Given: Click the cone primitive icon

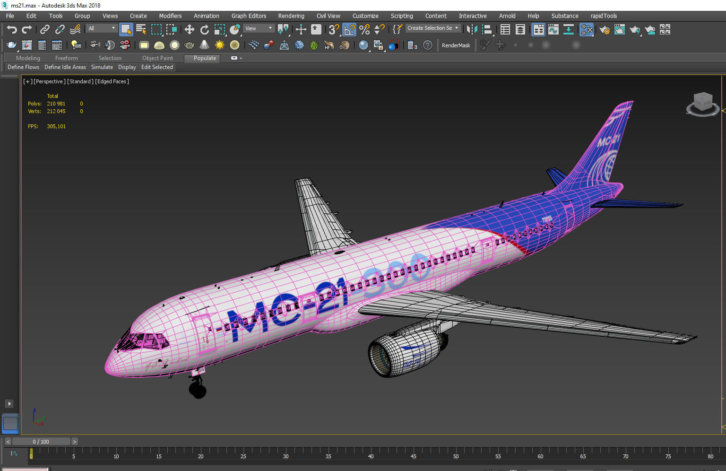Looking at the screenshot, I should [x=204, y=45].
